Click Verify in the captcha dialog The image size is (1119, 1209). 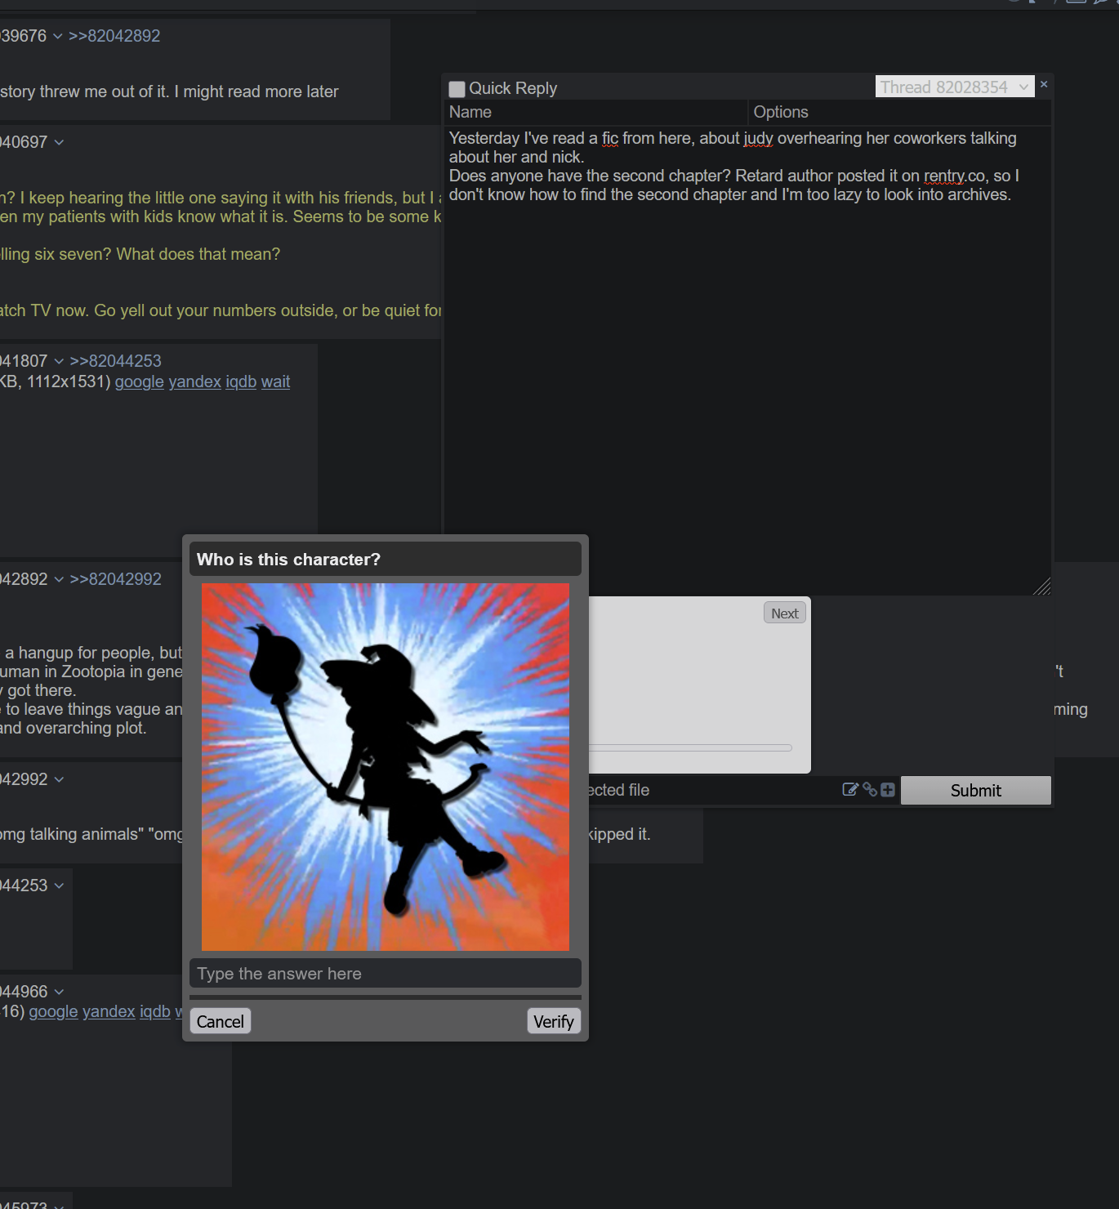554,1021
